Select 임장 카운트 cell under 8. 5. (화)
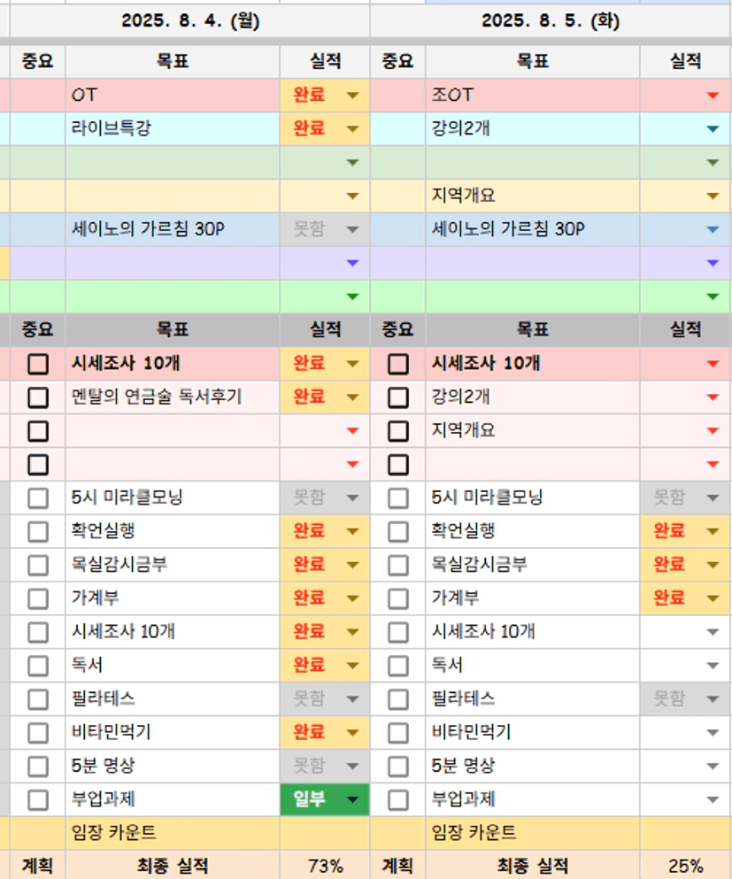The height and width of the screenshot is (879, 732). pyautogui.click(x=533, y=833)
